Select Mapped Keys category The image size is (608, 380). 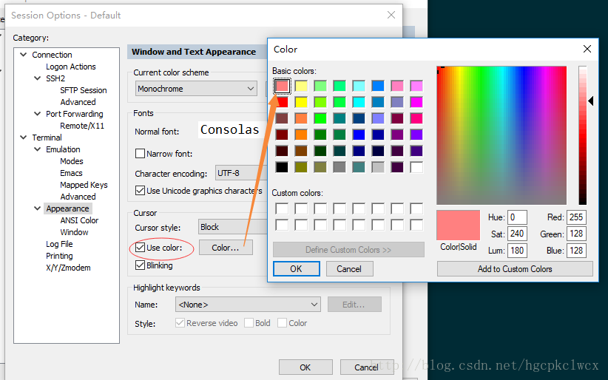click(84, 185)
